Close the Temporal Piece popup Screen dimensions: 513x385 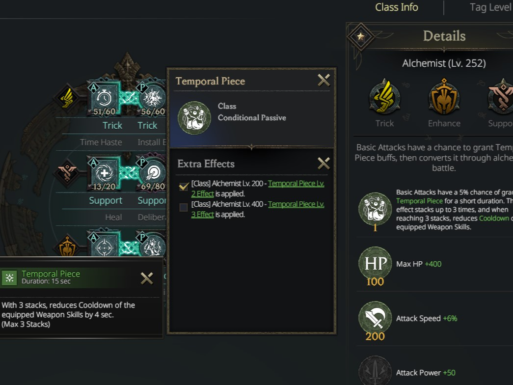pos(324,81)
